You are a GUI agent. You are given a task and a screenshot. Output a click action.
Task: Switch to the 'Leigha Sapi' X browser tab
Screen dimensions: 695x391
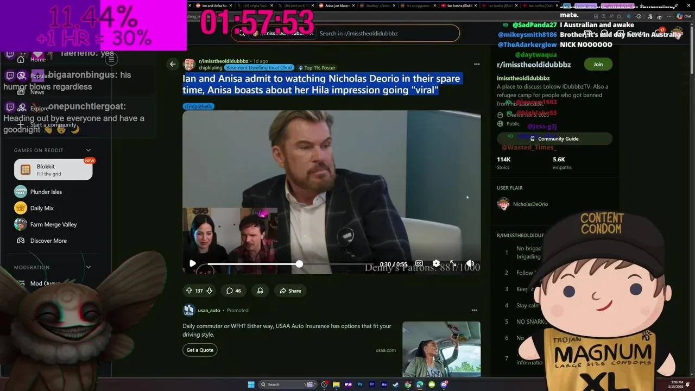pyautogui.click(x=255, y=5)
